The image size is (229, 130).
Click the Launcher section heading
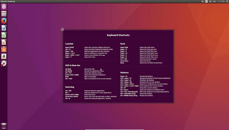coord(69,44)
